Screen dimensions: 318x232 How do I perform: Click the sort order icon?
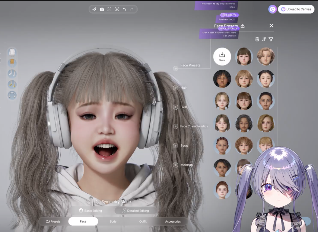click(264, 39)
